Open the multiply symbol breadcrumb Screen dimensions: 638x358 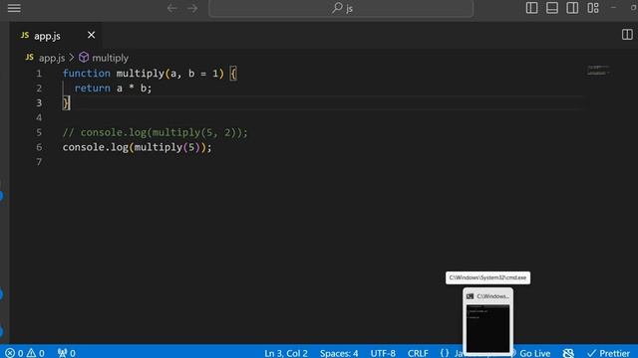click(x=110, y=58)
